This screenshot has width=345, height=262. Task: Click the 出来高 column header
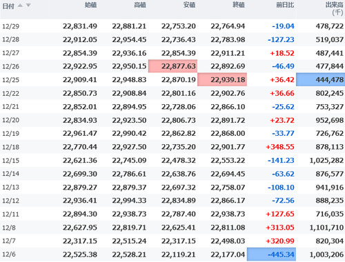click(335, 8)
